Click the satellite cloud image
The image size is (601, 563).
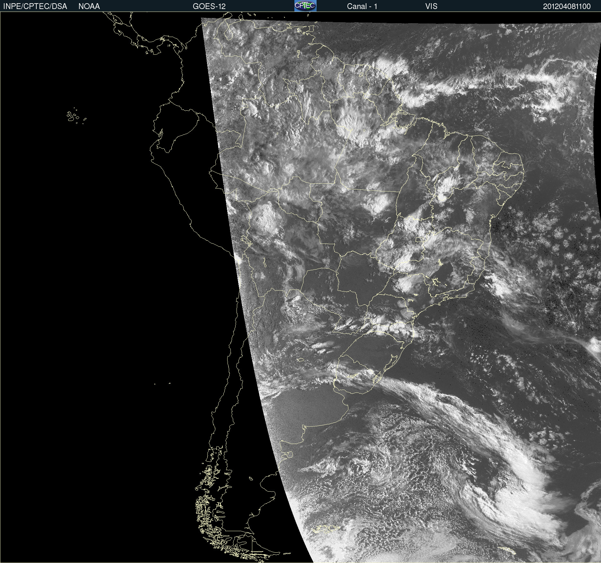(300, 287)
